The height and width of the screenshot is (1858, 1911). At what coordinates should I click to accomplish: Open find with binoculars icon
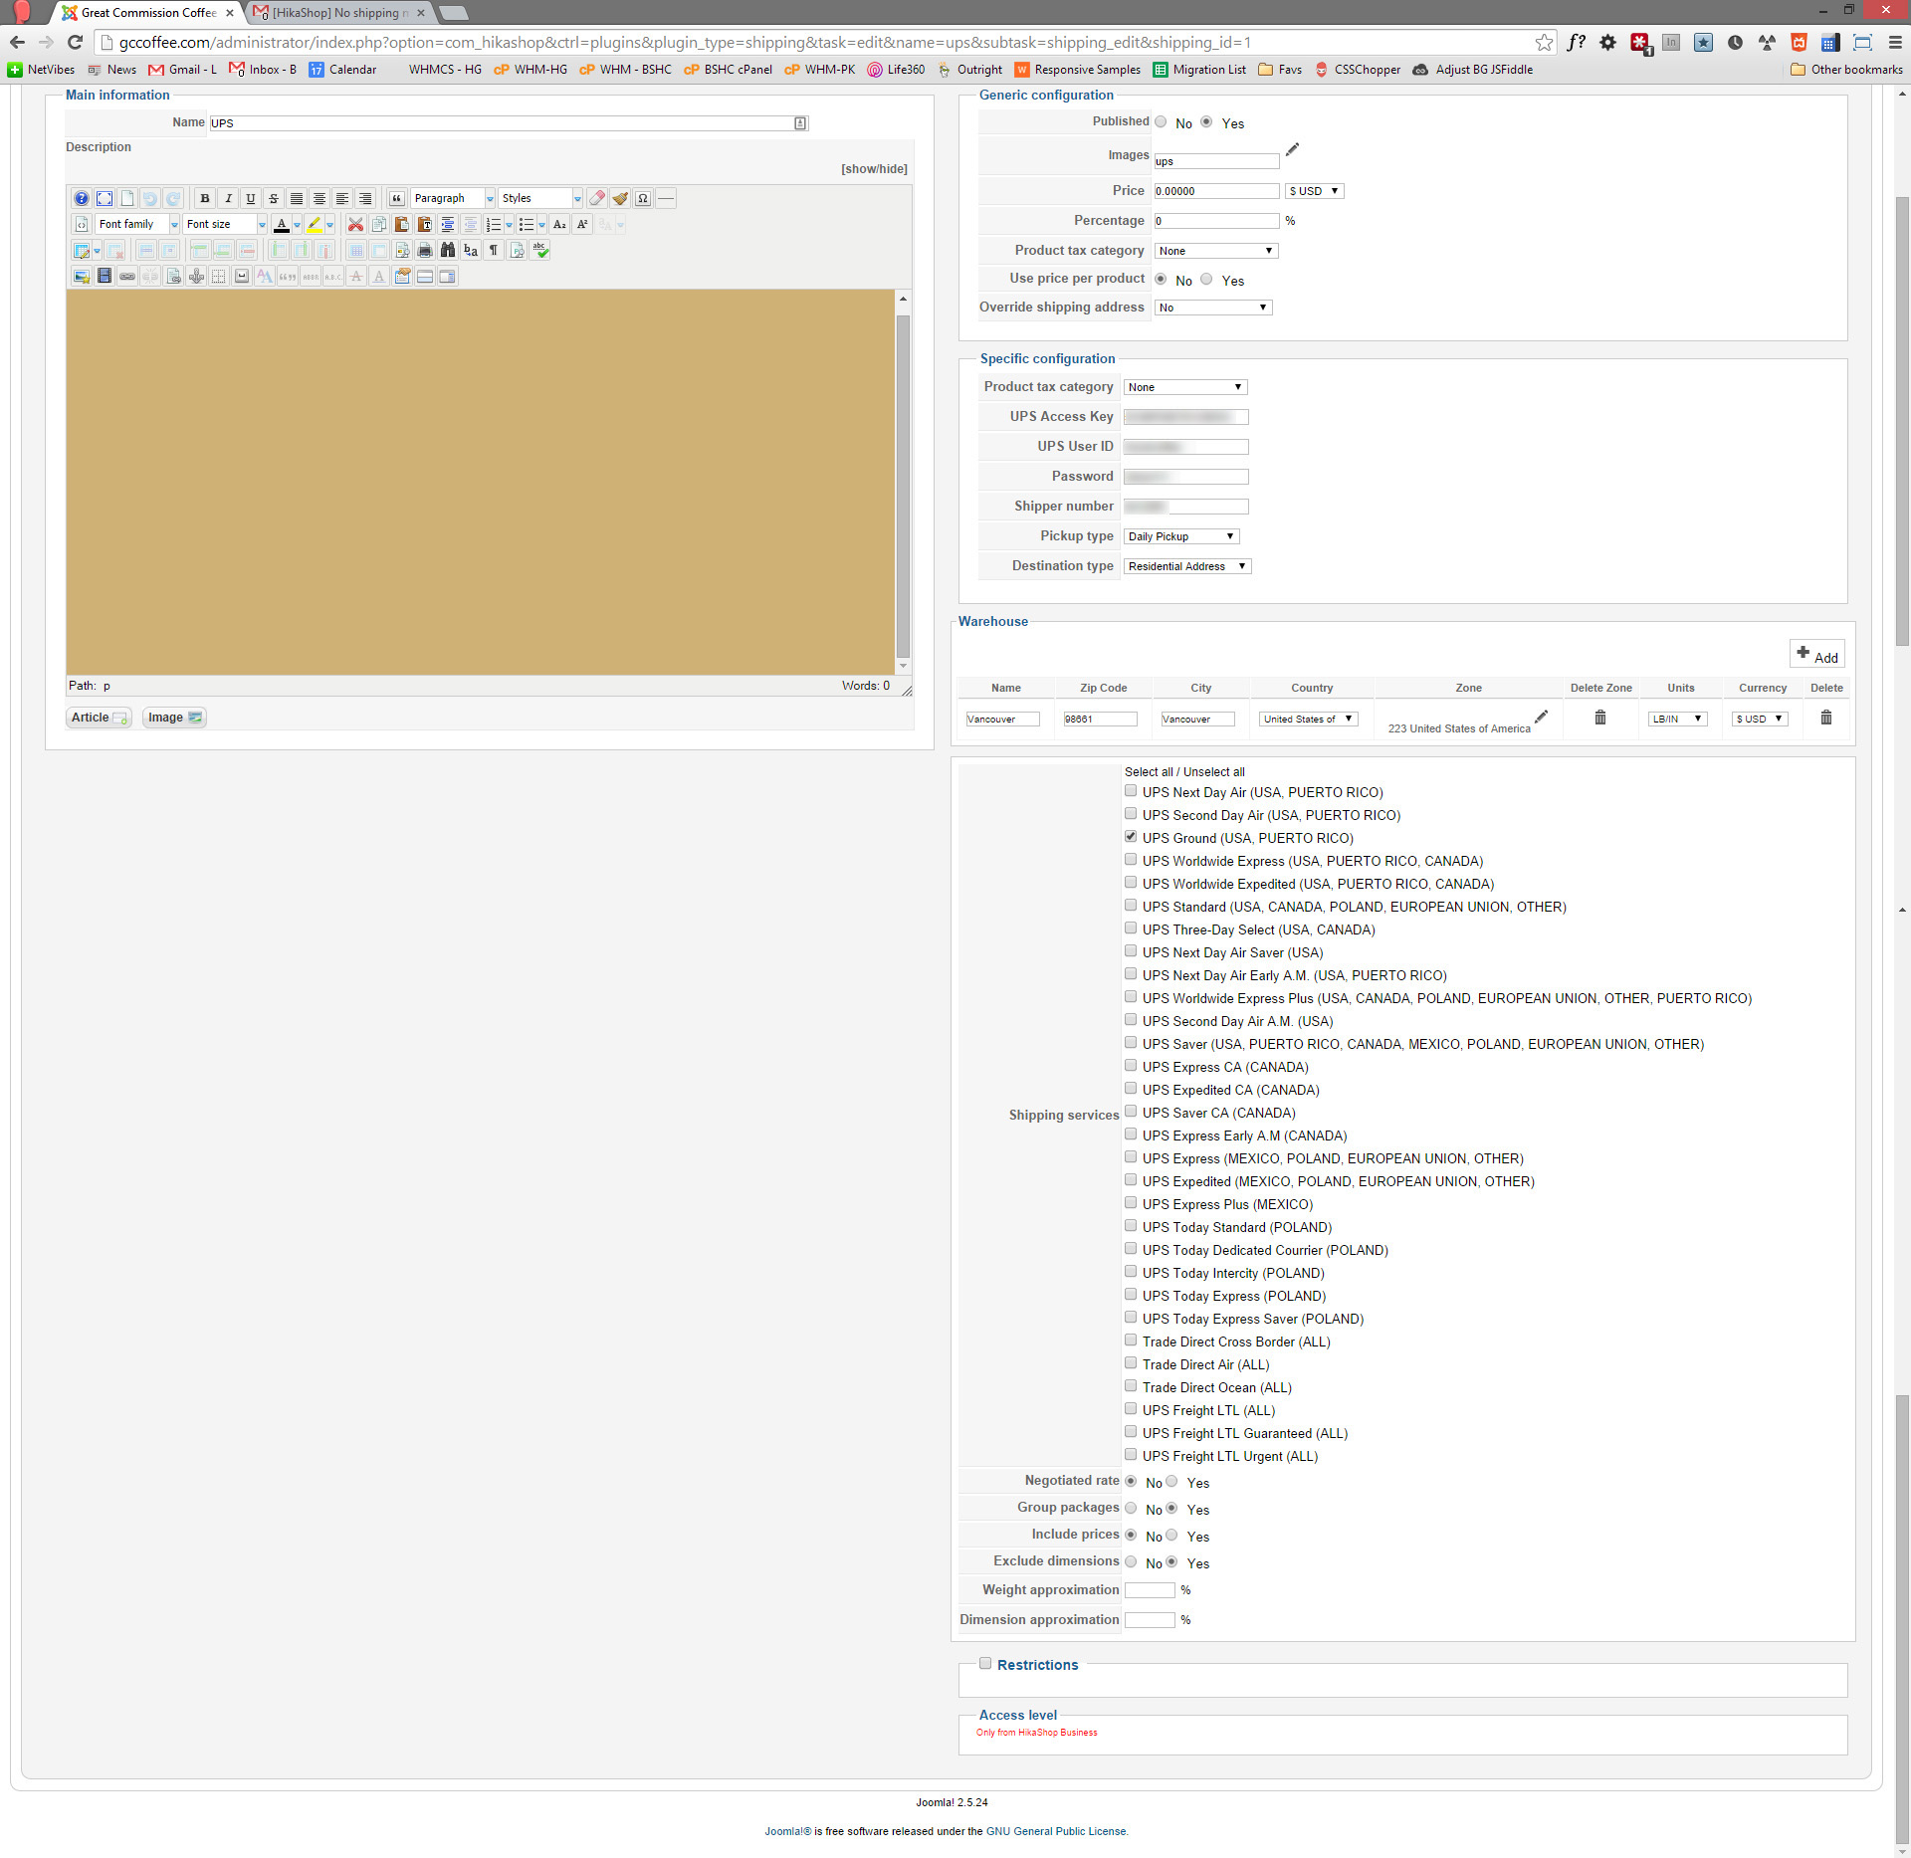[448, 250]
